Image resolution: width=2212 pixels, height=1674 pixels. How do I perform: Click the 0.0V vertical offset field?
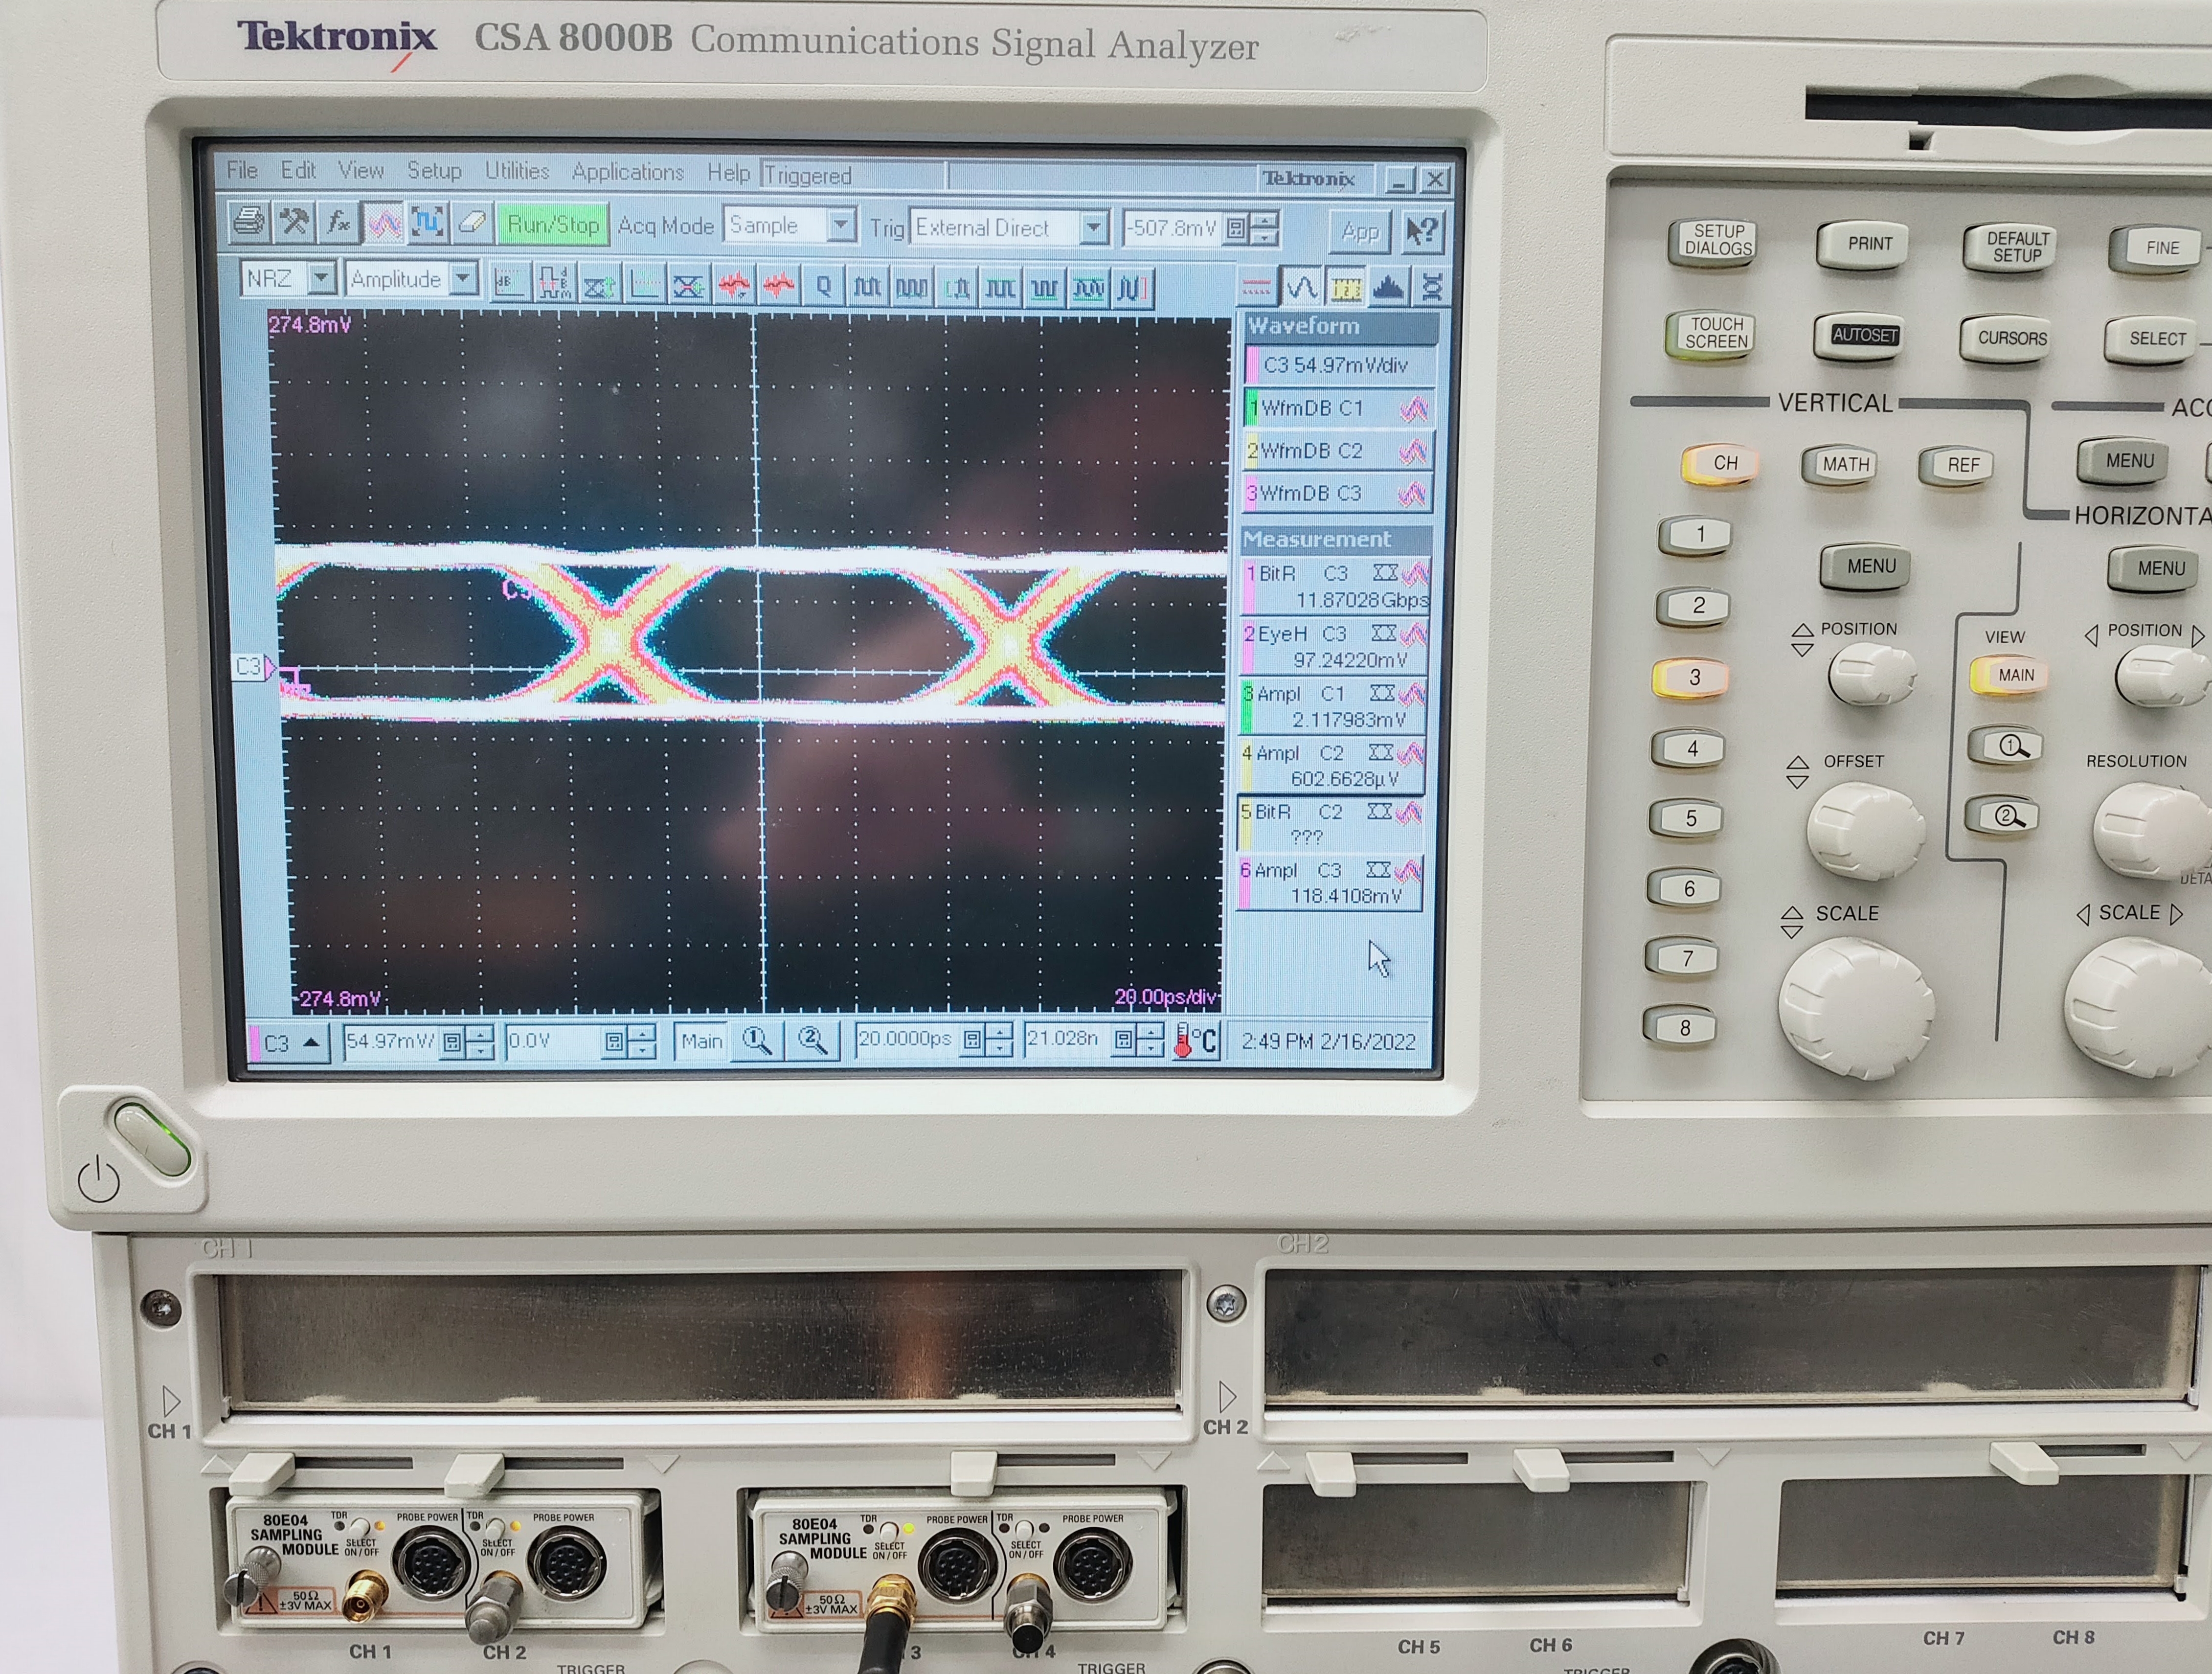click(554, 1042)
